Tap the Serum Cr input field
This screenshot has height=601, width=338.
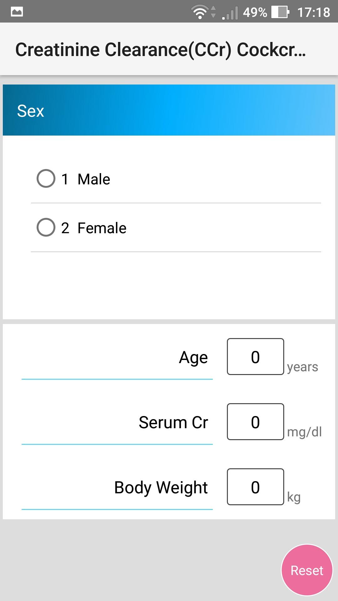point(255,422)
